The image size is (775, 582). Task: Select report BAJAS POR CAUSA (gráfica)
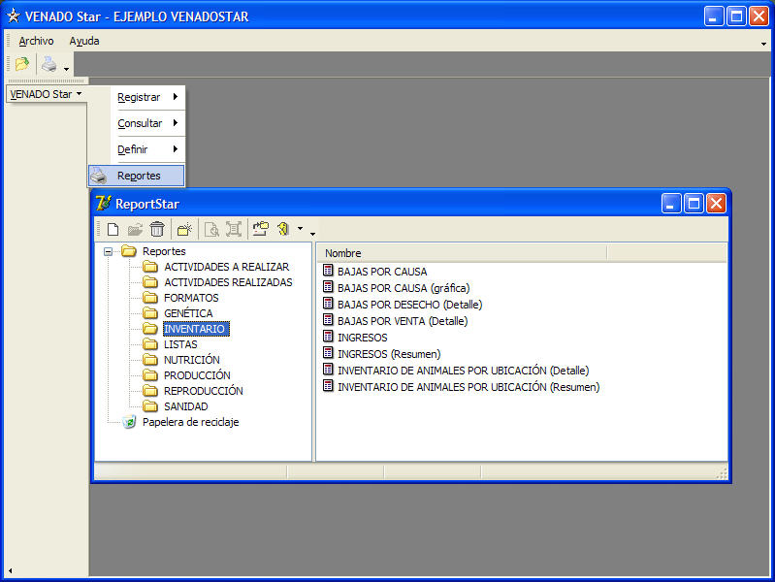click(404, 288)
